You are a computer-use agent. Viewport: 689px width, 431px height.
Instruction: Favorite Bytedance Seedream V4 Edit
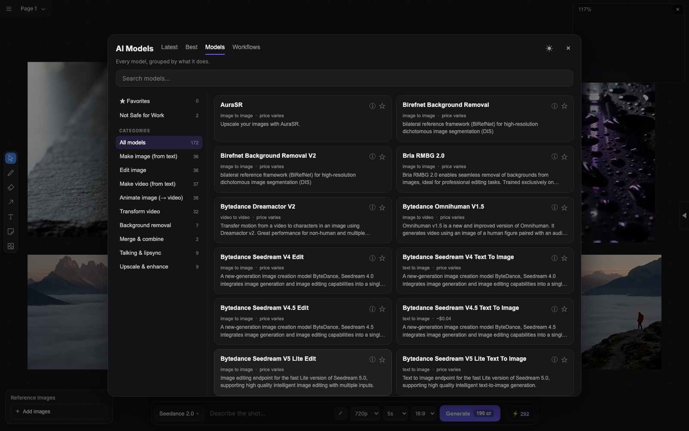coord(382,258)
